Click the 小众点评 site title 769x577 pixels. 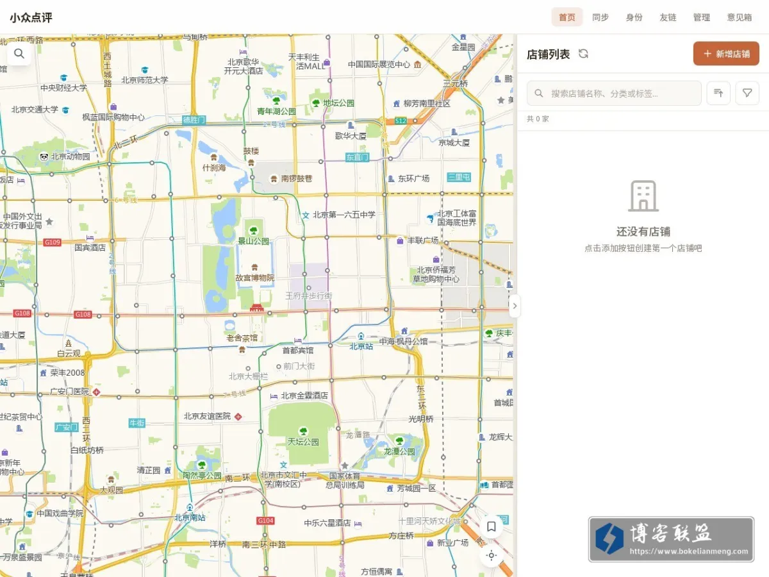31,17
